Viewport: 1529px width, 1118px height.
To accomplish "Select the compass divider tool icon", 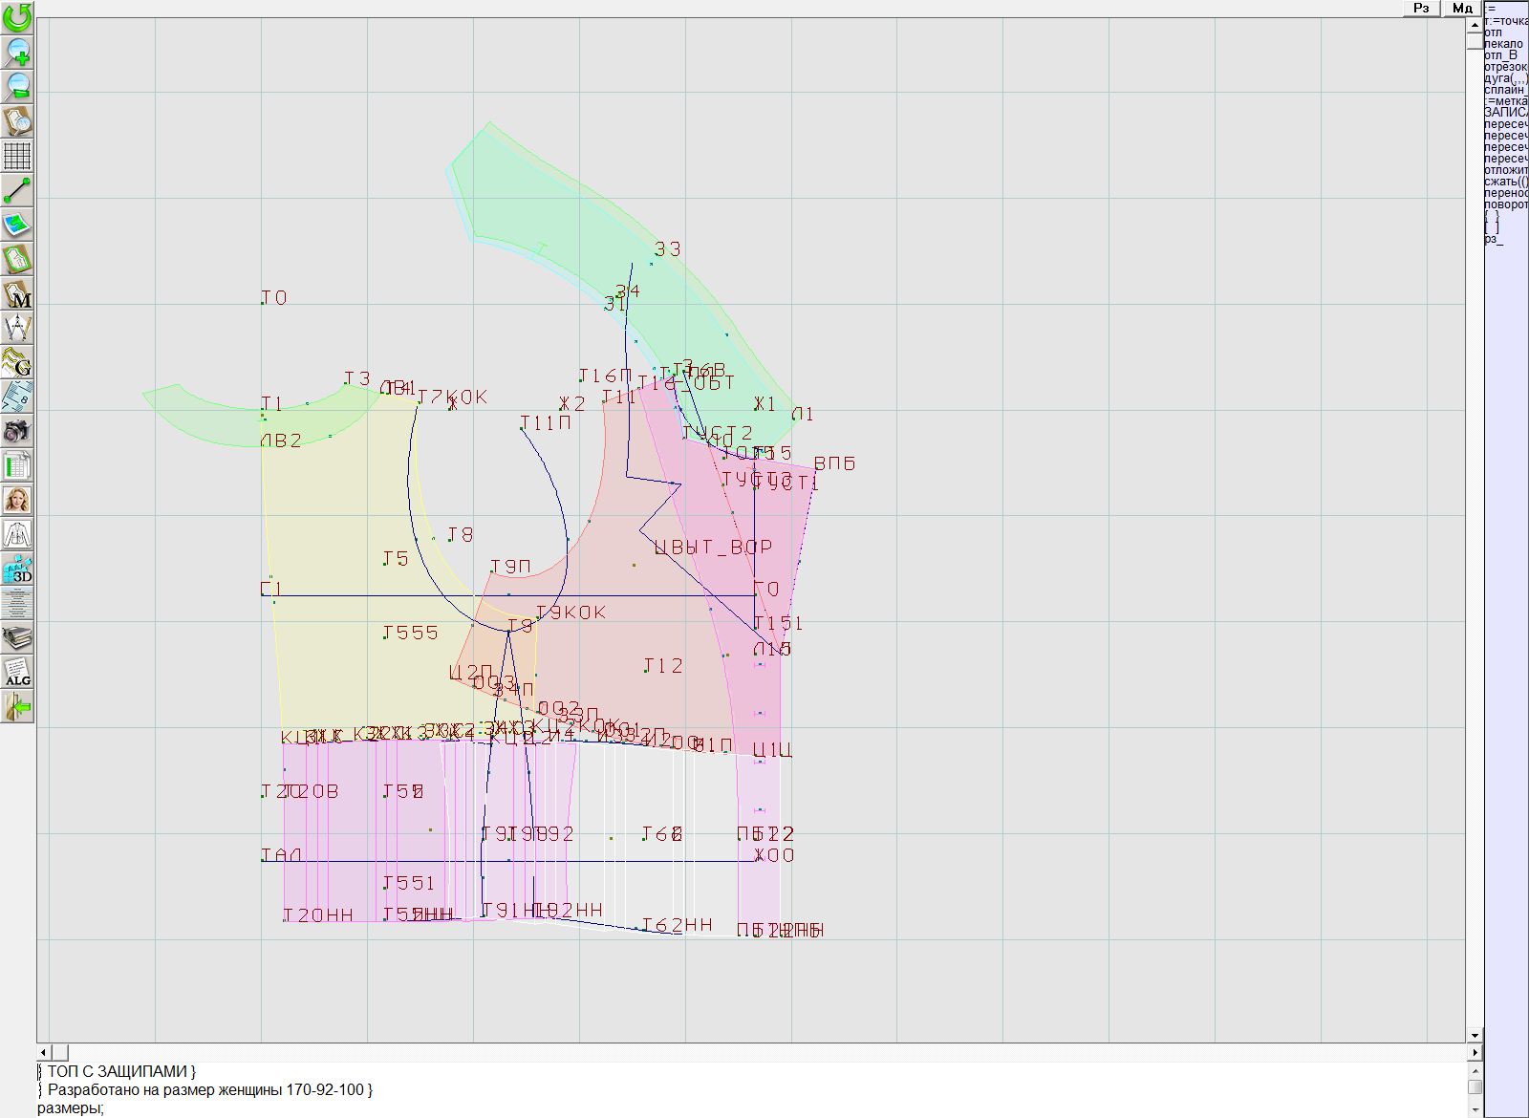I will tap(17, 328).
